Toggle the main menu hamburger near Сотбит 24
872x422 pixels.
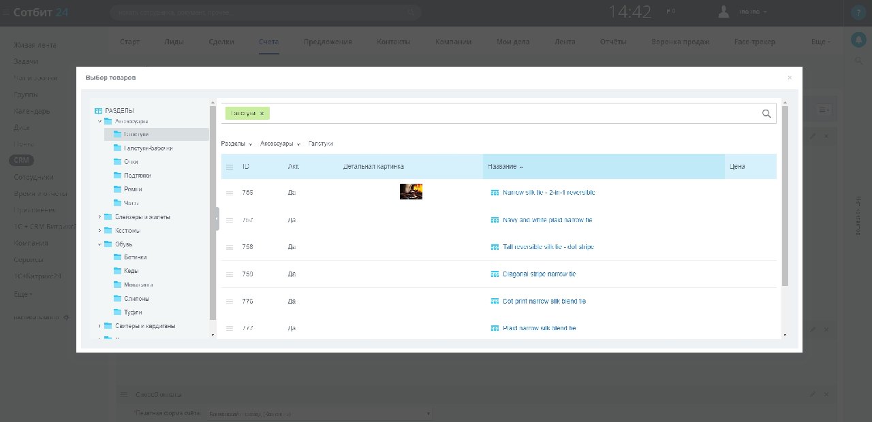pos(6,12)
